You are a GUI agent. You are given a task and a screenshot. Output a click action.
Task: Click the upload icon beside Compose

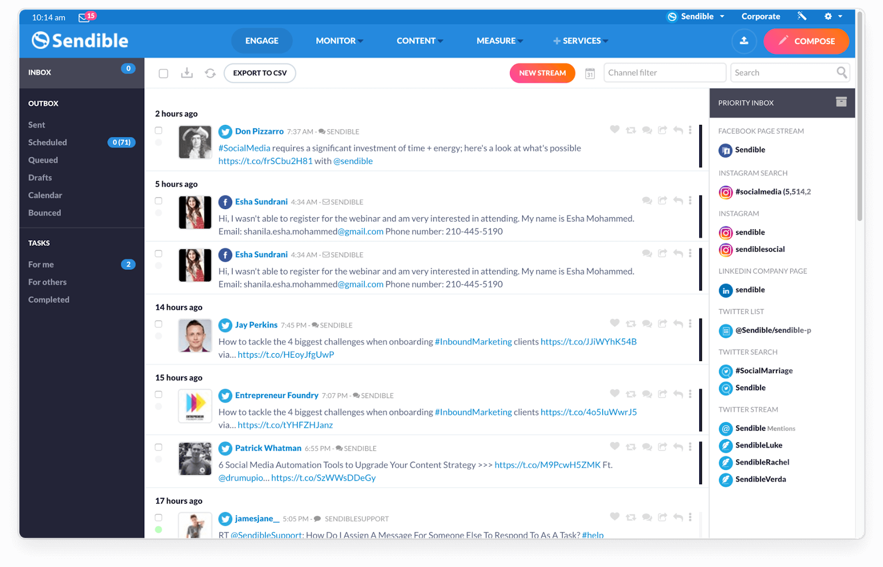tap(744, 41)
